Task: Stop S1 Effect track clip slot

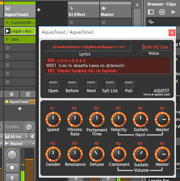Action: click(71, 22)
